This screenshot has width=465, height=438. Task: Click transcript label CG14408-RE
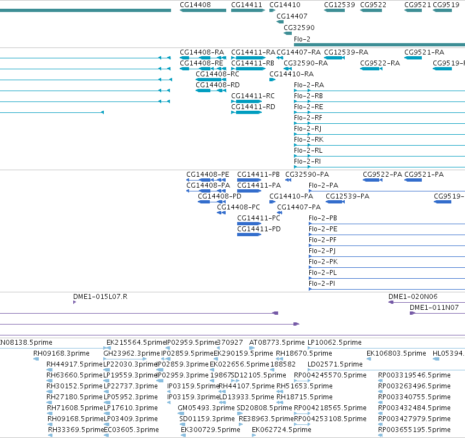click(202, 63)
